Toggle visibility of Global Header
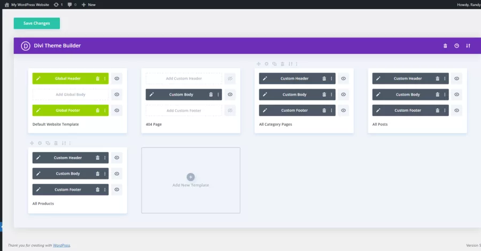The height and width of the screenshot is (251, 481). (x=117, y=79)
